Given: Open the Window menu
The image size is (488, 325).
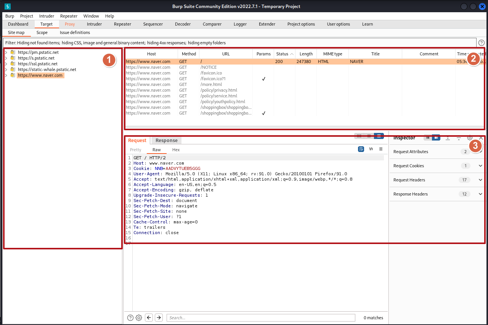Looking at the screenshot, I should [x=91, y=16].
